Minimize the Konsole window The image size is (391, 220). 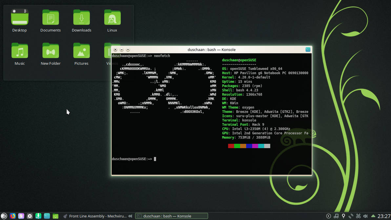(x=122, y=50)
